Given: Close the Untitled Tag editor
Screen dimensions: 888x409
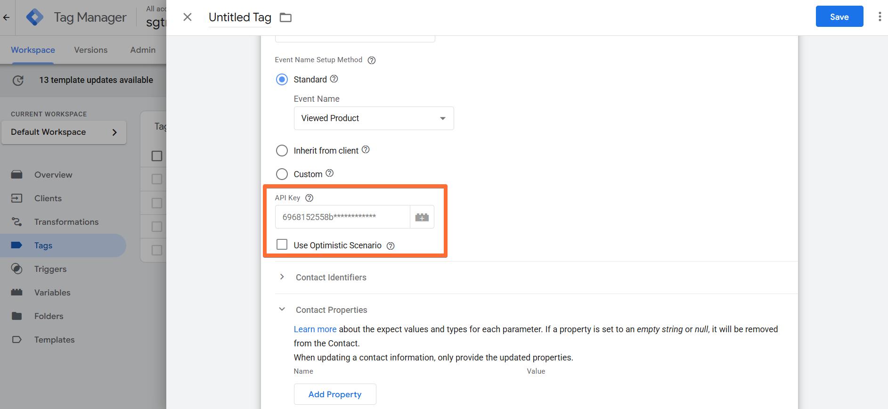Looking at the screenshot, I should 187,17.
